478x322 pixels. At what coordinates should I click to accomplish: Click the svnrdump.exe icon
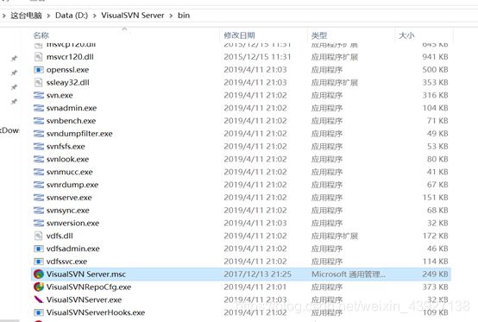(x=39, y=185)
